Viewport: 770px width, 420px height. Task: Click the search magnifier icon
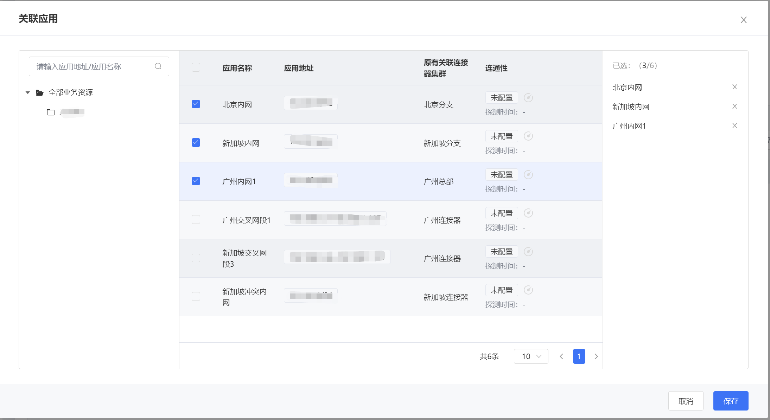[x=158, y=66]
